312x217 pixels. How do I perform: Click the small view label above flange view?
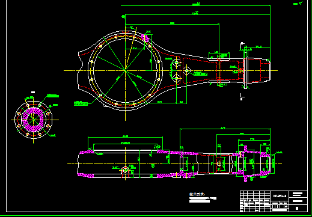pos(33,92)
